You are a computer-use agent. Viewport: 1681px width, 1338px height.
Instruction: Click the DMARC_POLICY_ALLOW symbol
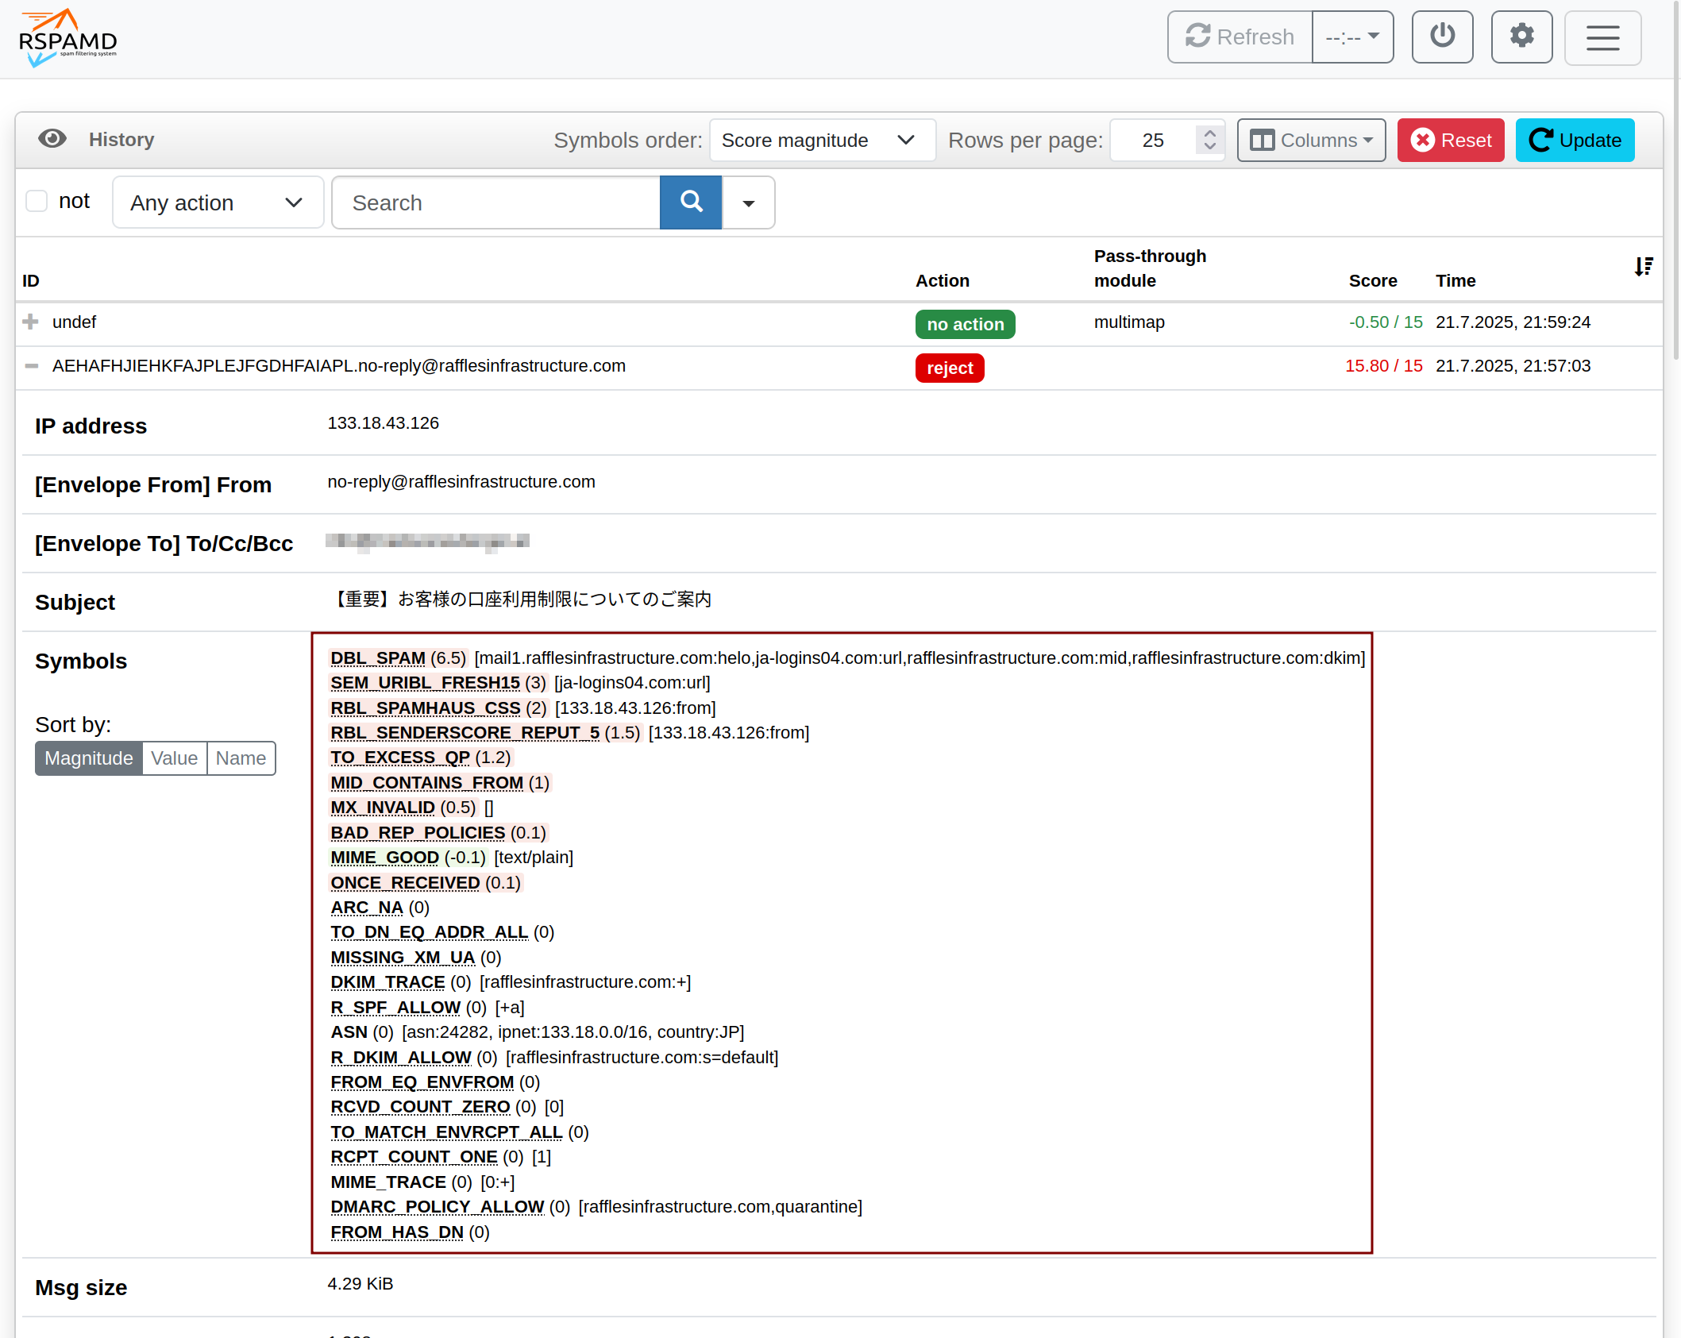click(x=438, y=1207)
